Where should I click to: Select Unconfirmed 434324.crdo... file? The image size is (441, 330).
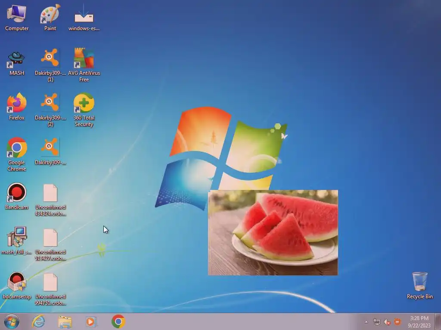click(50, 200)
